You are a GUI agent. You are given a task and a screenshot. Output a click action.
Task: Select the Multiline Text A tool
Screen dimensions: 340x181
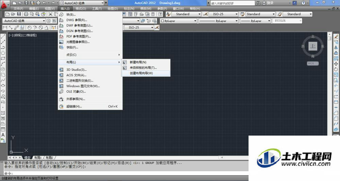[x=3, y=135]
